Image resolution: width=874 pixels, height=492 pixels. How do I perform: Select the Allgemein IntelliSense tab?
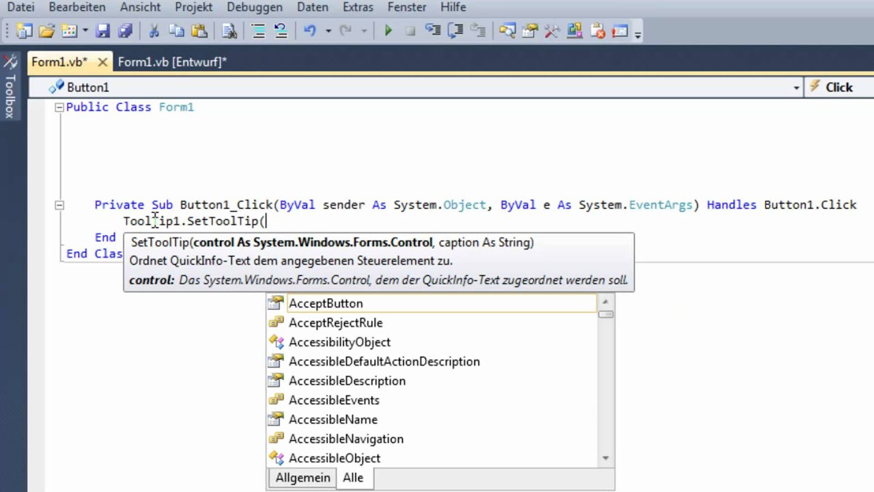tap(302, 478)
